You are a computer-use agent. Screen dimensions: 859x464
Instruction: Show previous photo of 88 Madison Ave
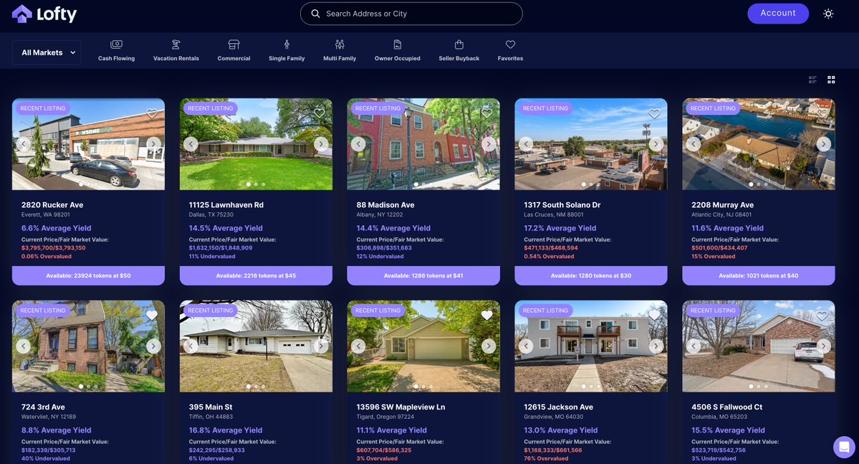(x=358, y=143)
